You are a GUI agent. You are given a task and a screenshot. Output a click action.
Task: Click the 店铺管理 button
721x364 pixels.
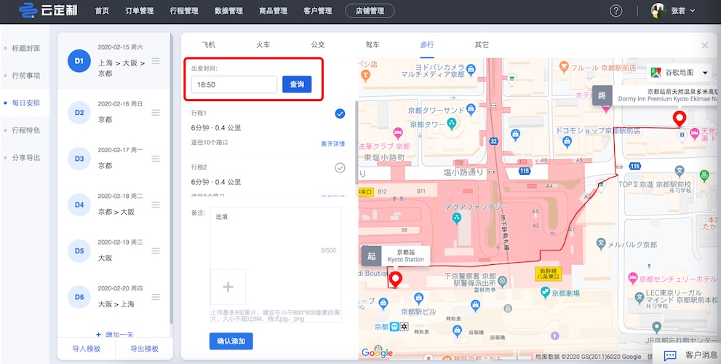point(370,11)
